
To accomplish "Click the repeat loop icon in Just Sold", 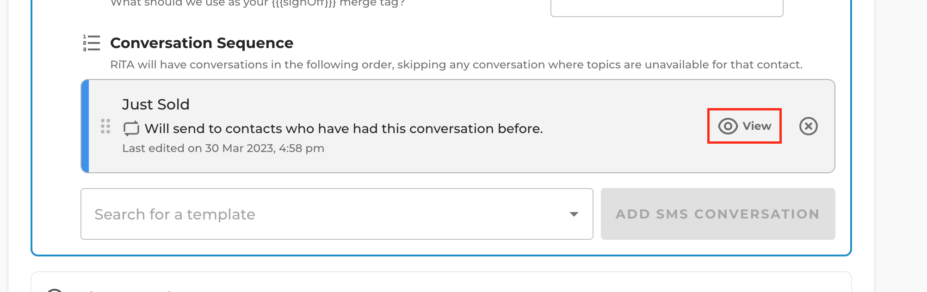I will (x=131, y=128).
